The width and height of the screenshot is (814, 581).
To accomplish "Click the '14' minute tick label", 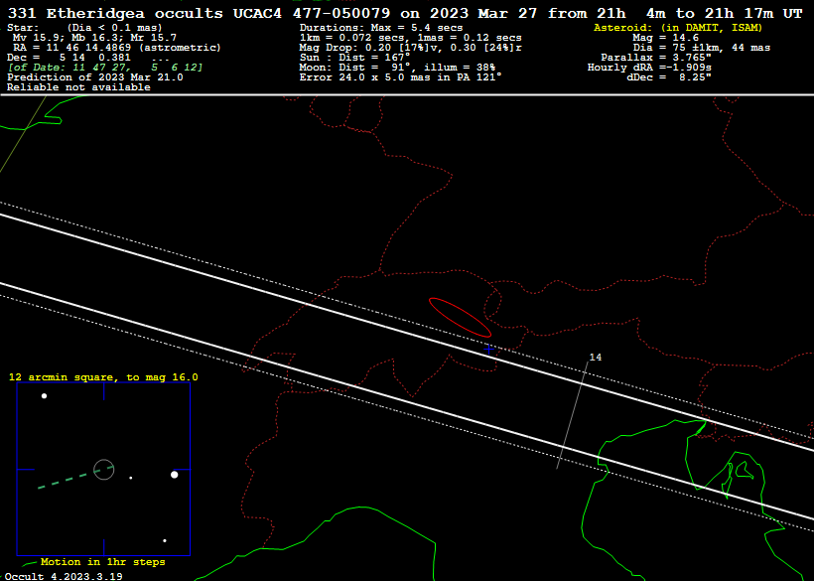I will [596, 358].
